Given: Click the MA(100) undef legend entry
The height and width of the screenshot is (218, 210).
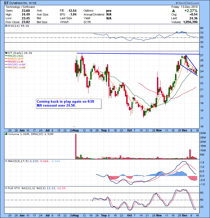Looking at the screenshot, I should tap(15, 68).
